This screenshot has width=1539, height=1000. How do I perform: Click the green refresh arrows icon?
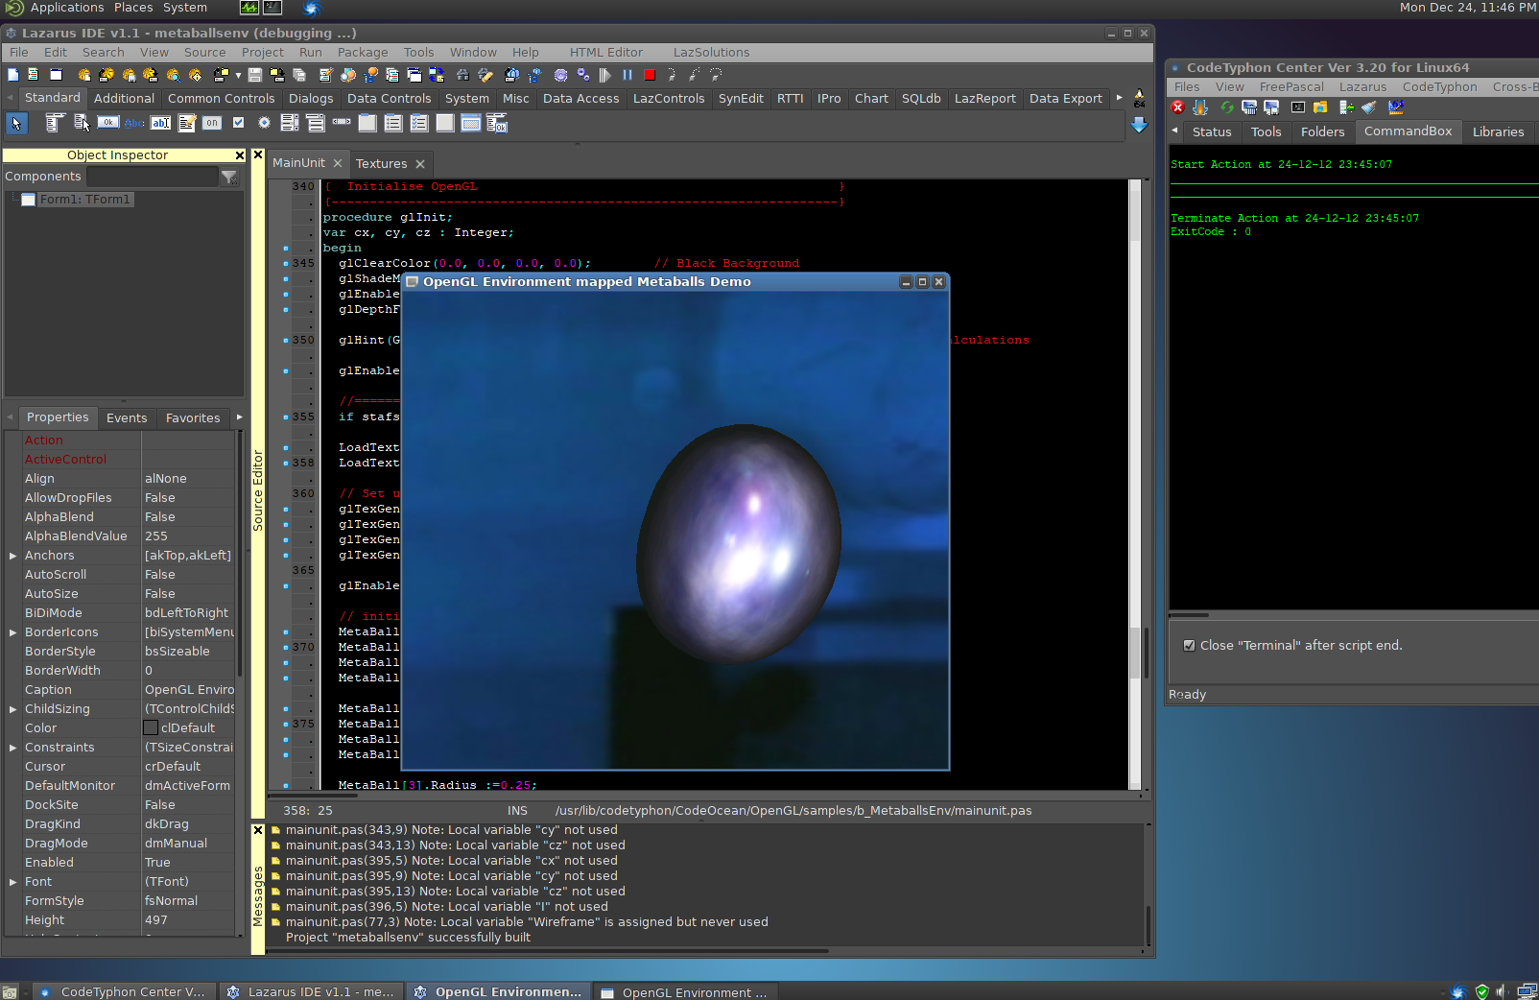coord(1226,107)
